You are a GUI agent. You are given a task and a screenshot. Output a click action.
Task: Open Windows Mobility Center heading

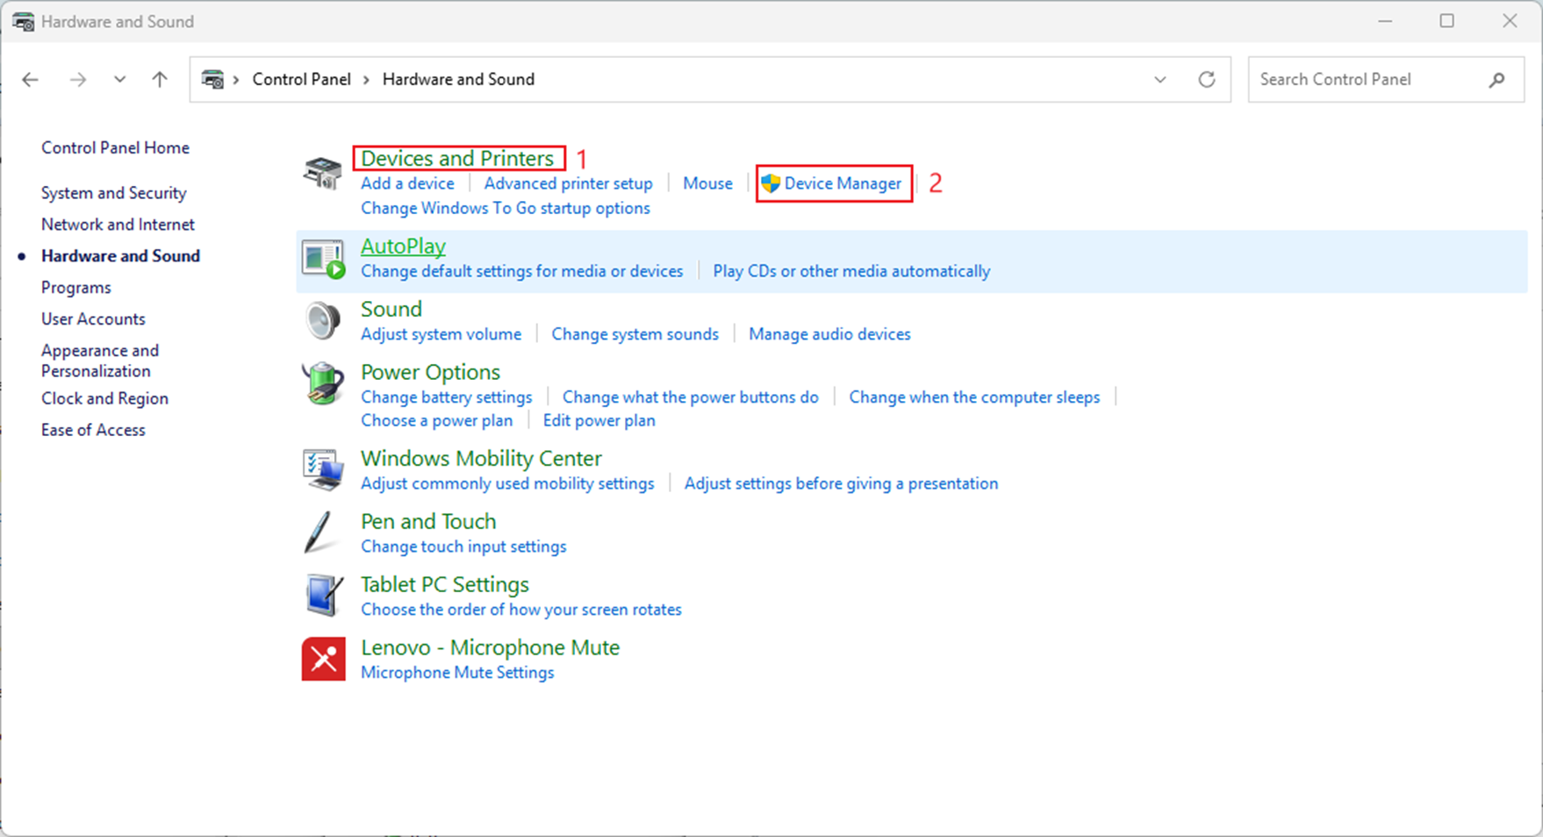click(481, 458)
